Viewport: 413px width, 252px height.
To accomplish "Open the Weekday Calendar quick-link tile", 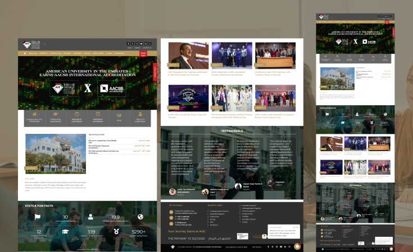I will tap(98, 118).
